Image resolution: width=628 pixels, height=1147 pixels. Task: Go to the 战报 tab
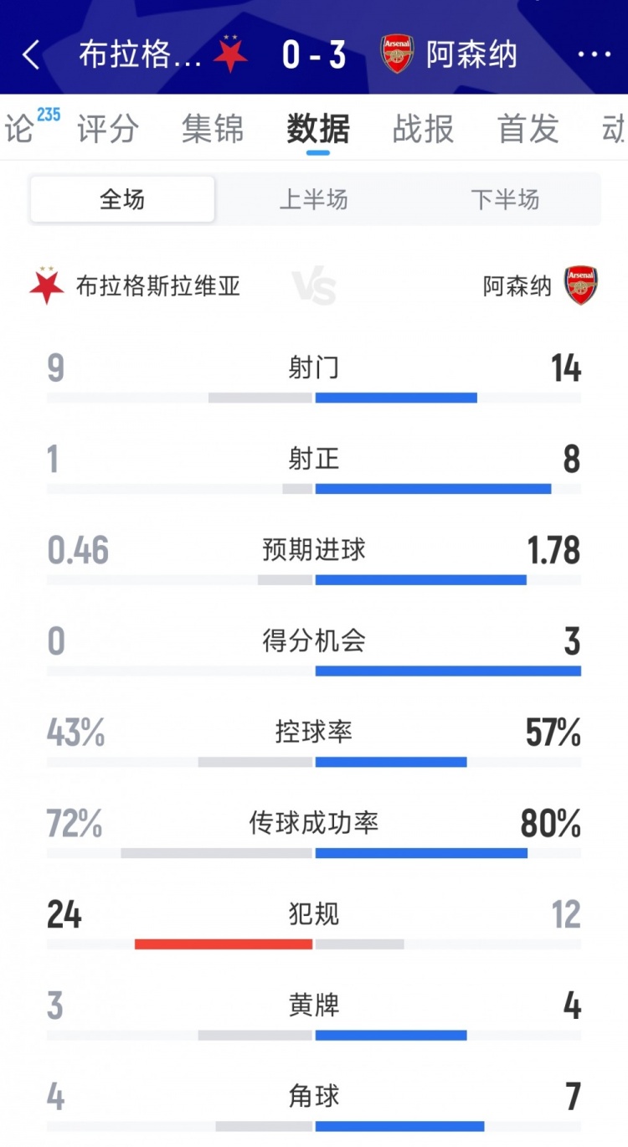(x=423, y=130)
